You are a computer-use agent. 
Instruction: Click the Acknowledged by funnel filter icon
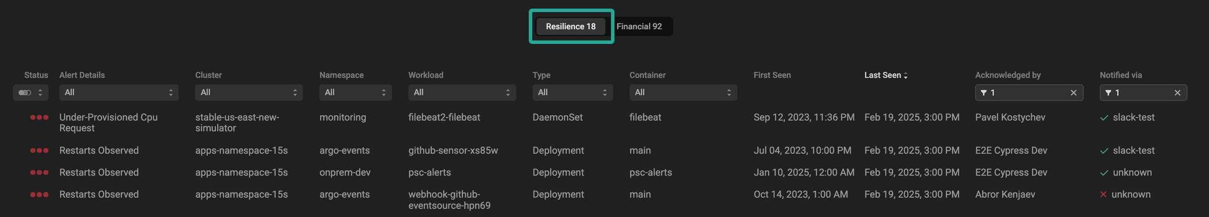pos(984,93)
